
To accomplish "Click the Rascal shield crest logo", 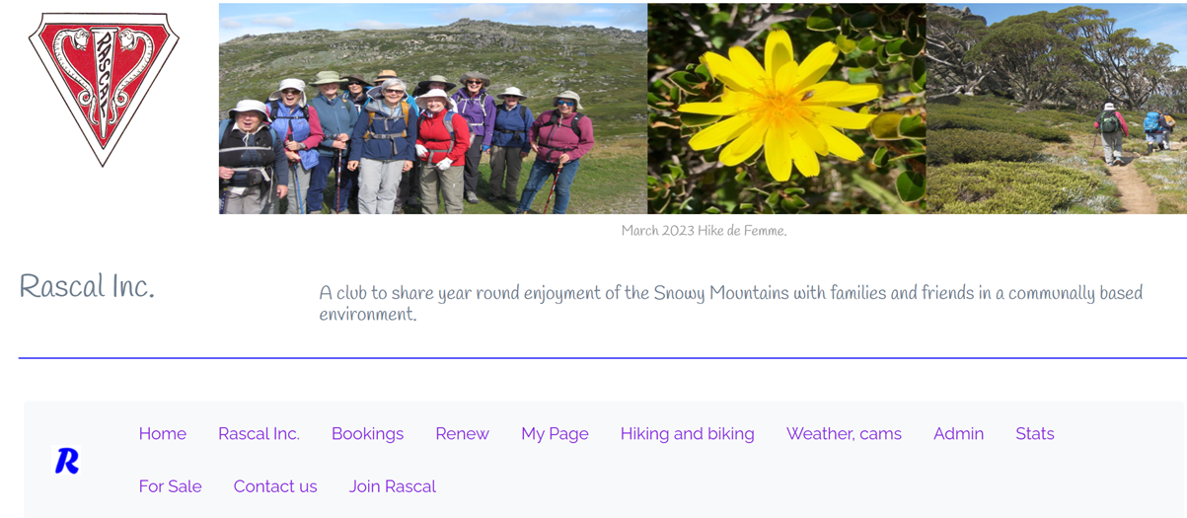I will (x=104, y=87).
